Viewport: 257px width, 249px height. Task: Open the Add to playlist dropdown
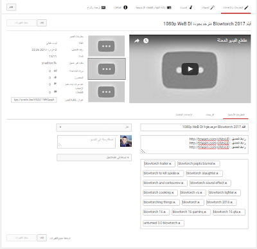click(94, 158)
